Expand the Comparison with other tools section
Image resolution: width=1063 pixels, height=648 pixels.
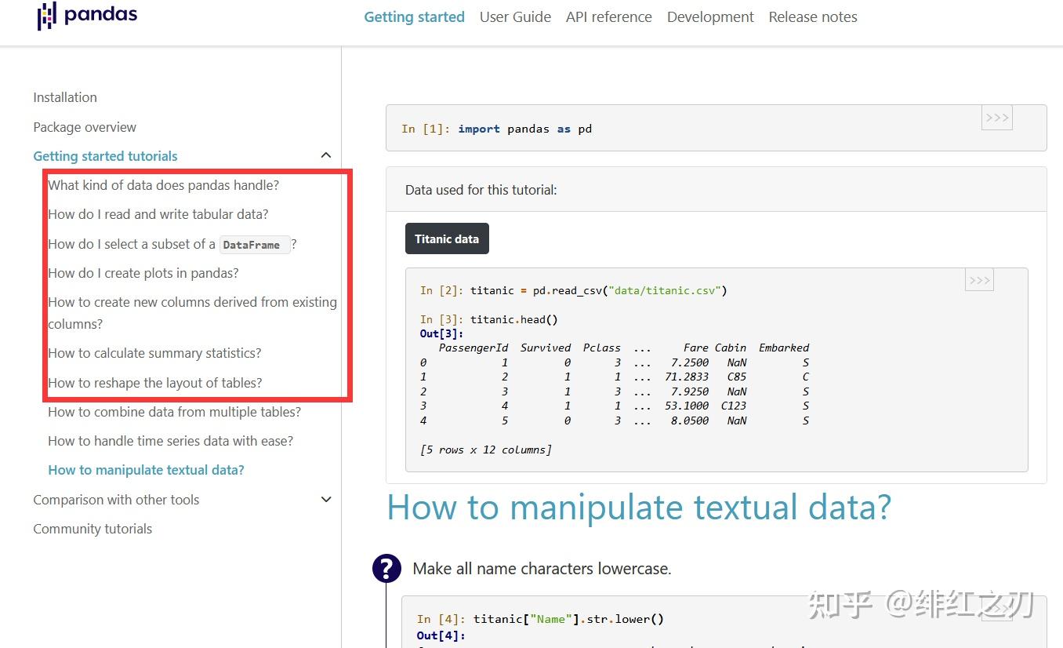[325, 499]
